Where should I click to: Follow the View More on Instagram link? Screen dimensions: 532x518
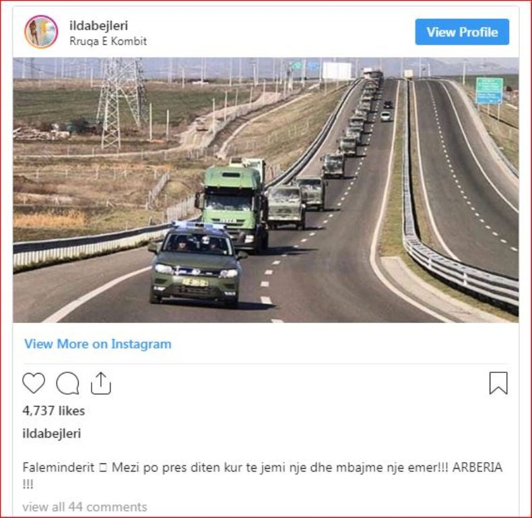tap(98, 344)
